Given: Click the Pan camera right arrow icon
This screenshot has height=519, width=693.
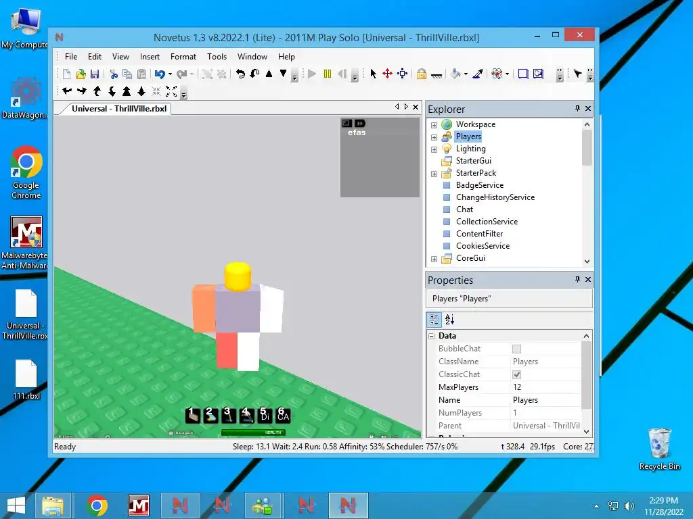Looking at the screenshot, I should tap(82, 91).
